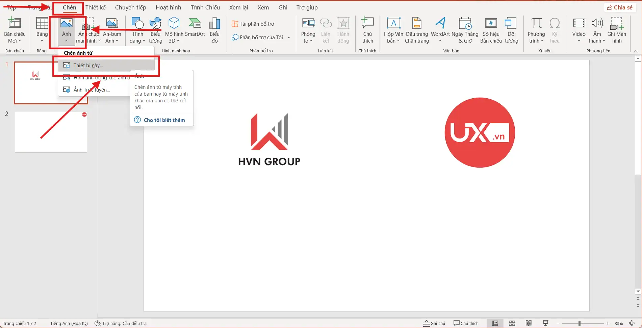Toggle Ghi chú notes pane
642x328 pixels.
click(434, 323)
